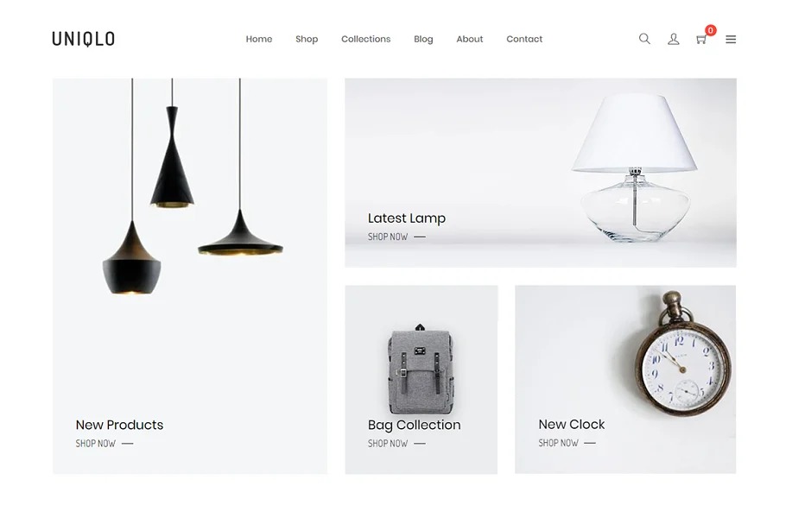Go to the Home menu item
Screen dimensions: 786x524
258,39
